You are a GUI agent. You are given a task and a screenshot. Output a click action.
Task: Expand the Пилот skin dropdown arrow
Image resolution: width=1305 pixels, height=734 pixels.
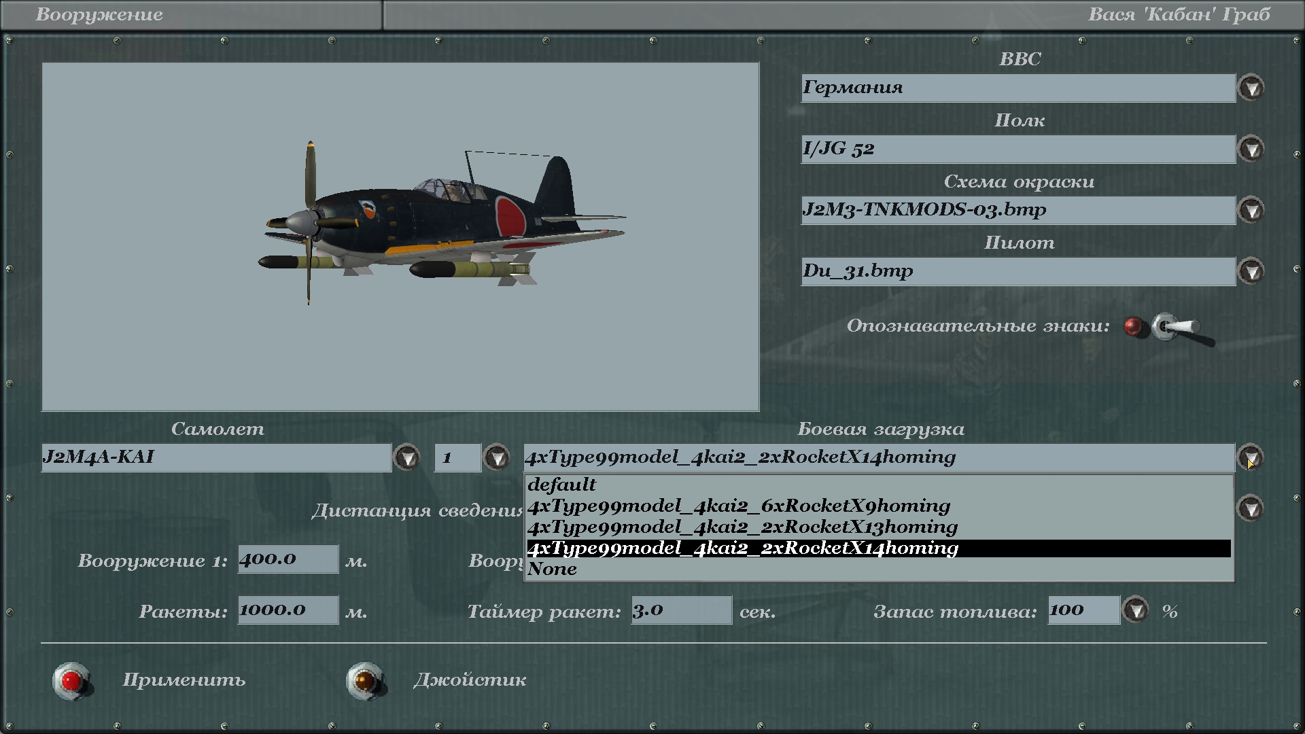click(1251, 271)
